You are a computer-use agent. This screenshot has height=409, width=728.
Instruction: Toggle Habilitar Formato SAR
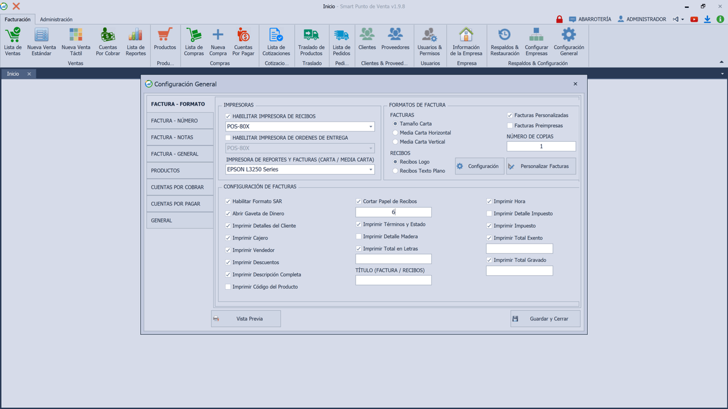(228, 201)
